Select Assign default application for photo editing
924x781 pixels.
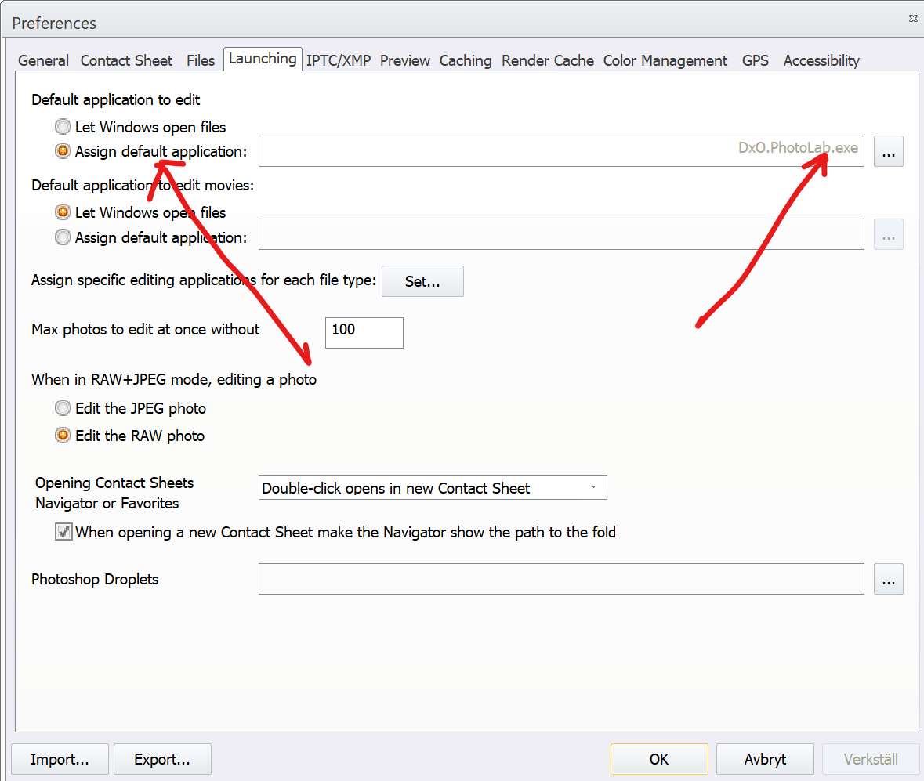(63, 151)
